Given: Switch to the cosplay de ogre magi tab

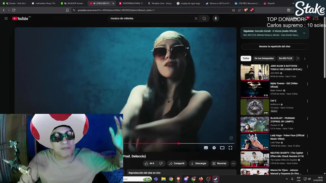Looking at the screenshot, I should (189, 3).
